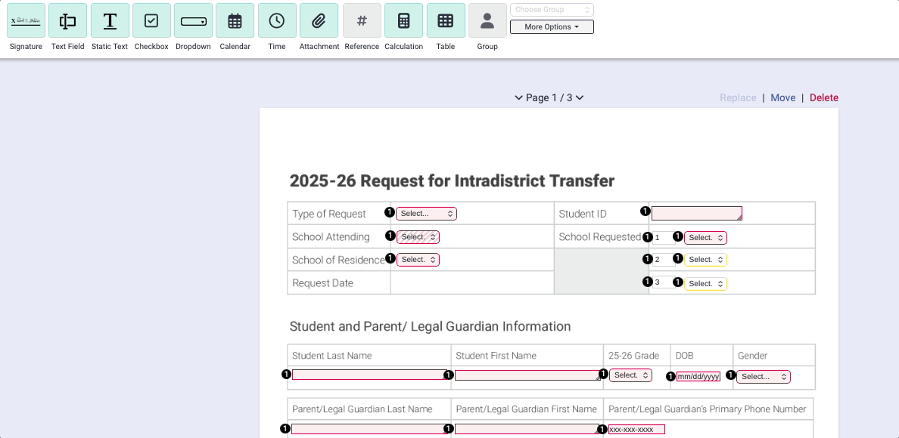Choose the Calculation tool
This screenshot has height=438, width=899.
[x=403, y=20]
